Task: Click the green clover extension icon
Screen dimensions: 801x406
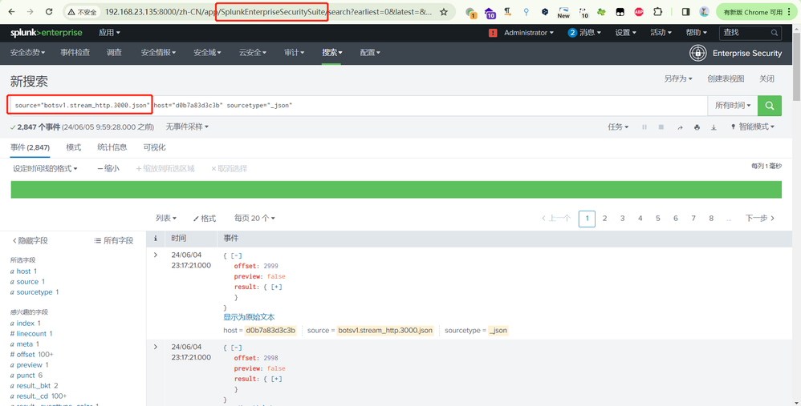Action: pos(601,12)
